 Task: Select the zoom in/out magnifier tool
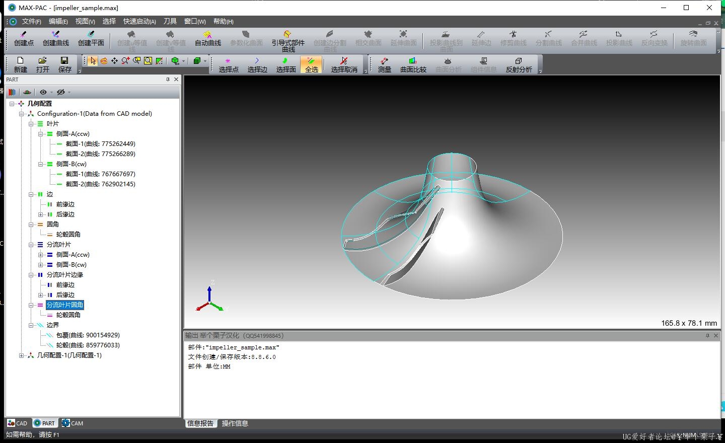(x=126, y=61)
